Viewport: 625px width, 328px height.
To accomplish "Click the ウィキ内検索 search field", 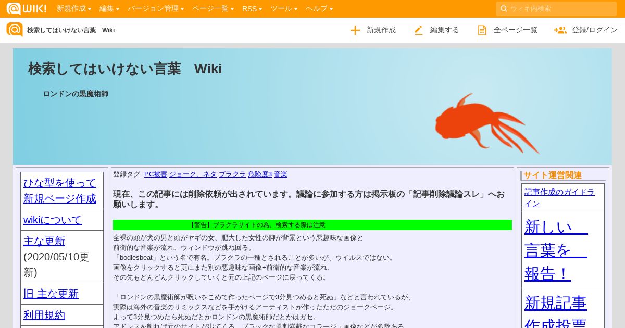I will coord(556,9).
